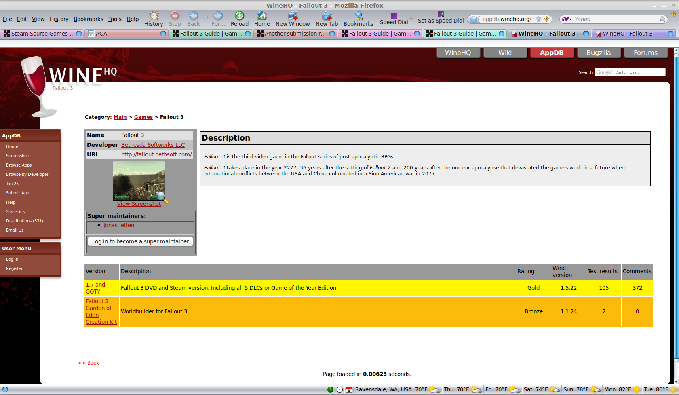Open the Tools menu

coord(114,19)
